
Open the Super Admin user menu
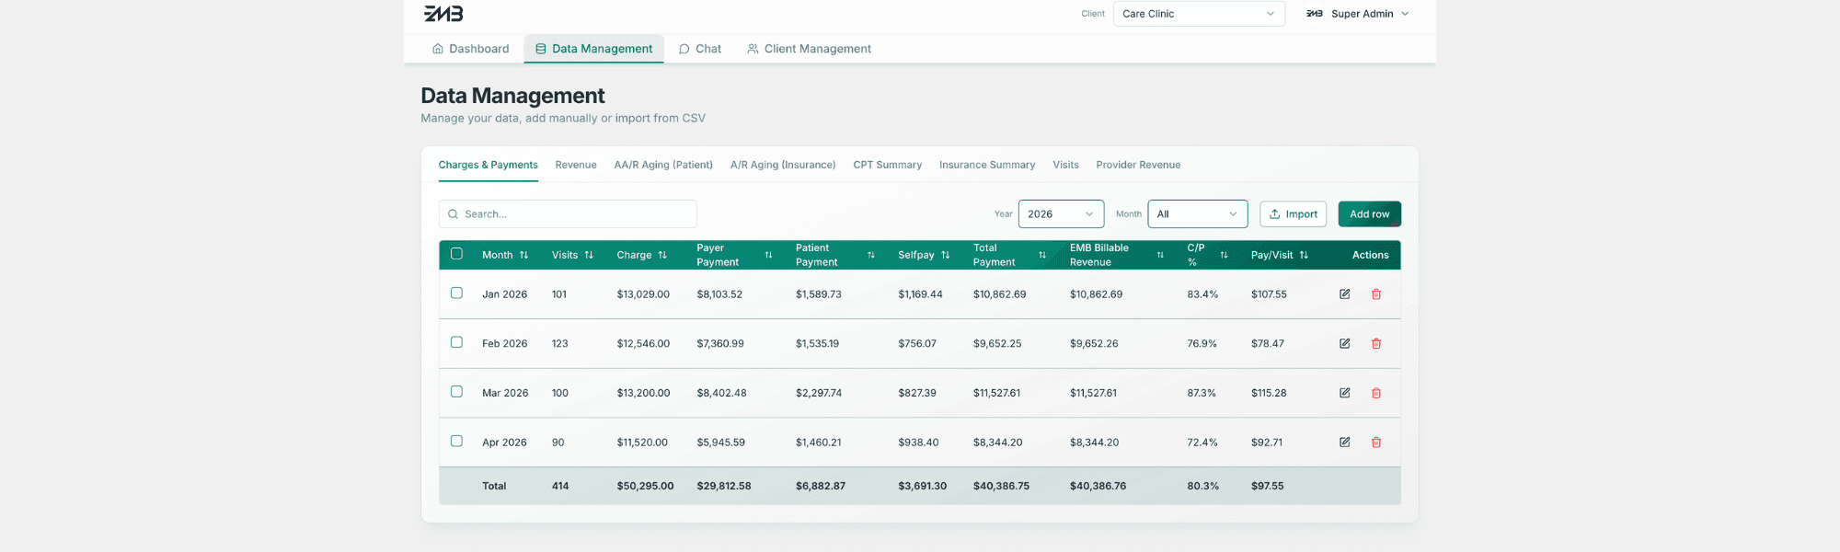tap(1358, 14)
